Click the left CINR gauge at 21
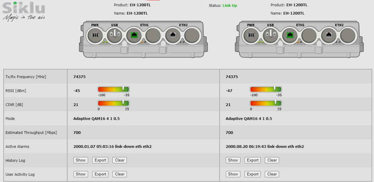Image resolution: width=374 pixels, height=182 pixels. click(x=114, y=103)
